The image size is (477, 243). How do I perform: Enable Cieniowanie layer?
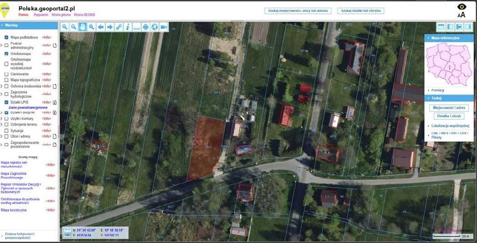point(6,74)
